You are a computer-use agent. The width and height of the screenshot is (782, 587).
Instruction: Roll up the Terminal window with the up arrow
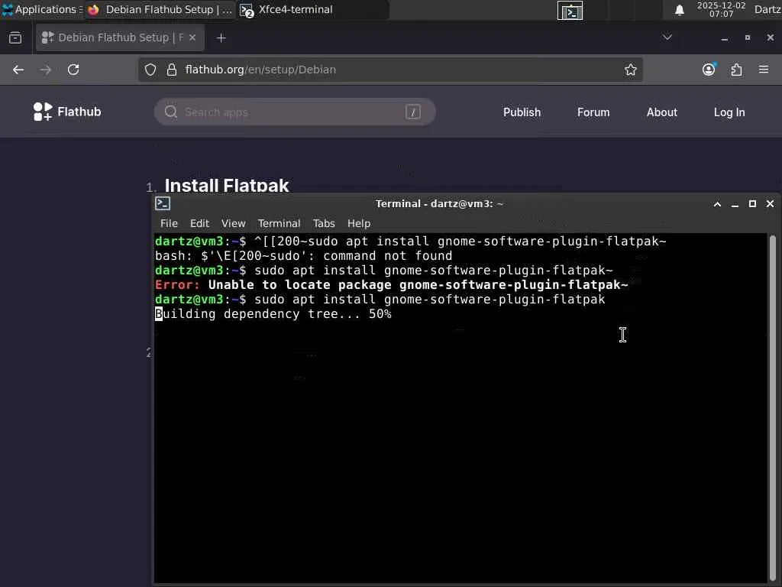[x=717, y=204]
